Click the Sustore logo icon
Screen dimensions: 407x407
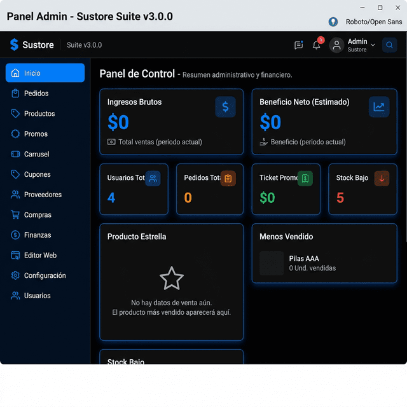15,45
